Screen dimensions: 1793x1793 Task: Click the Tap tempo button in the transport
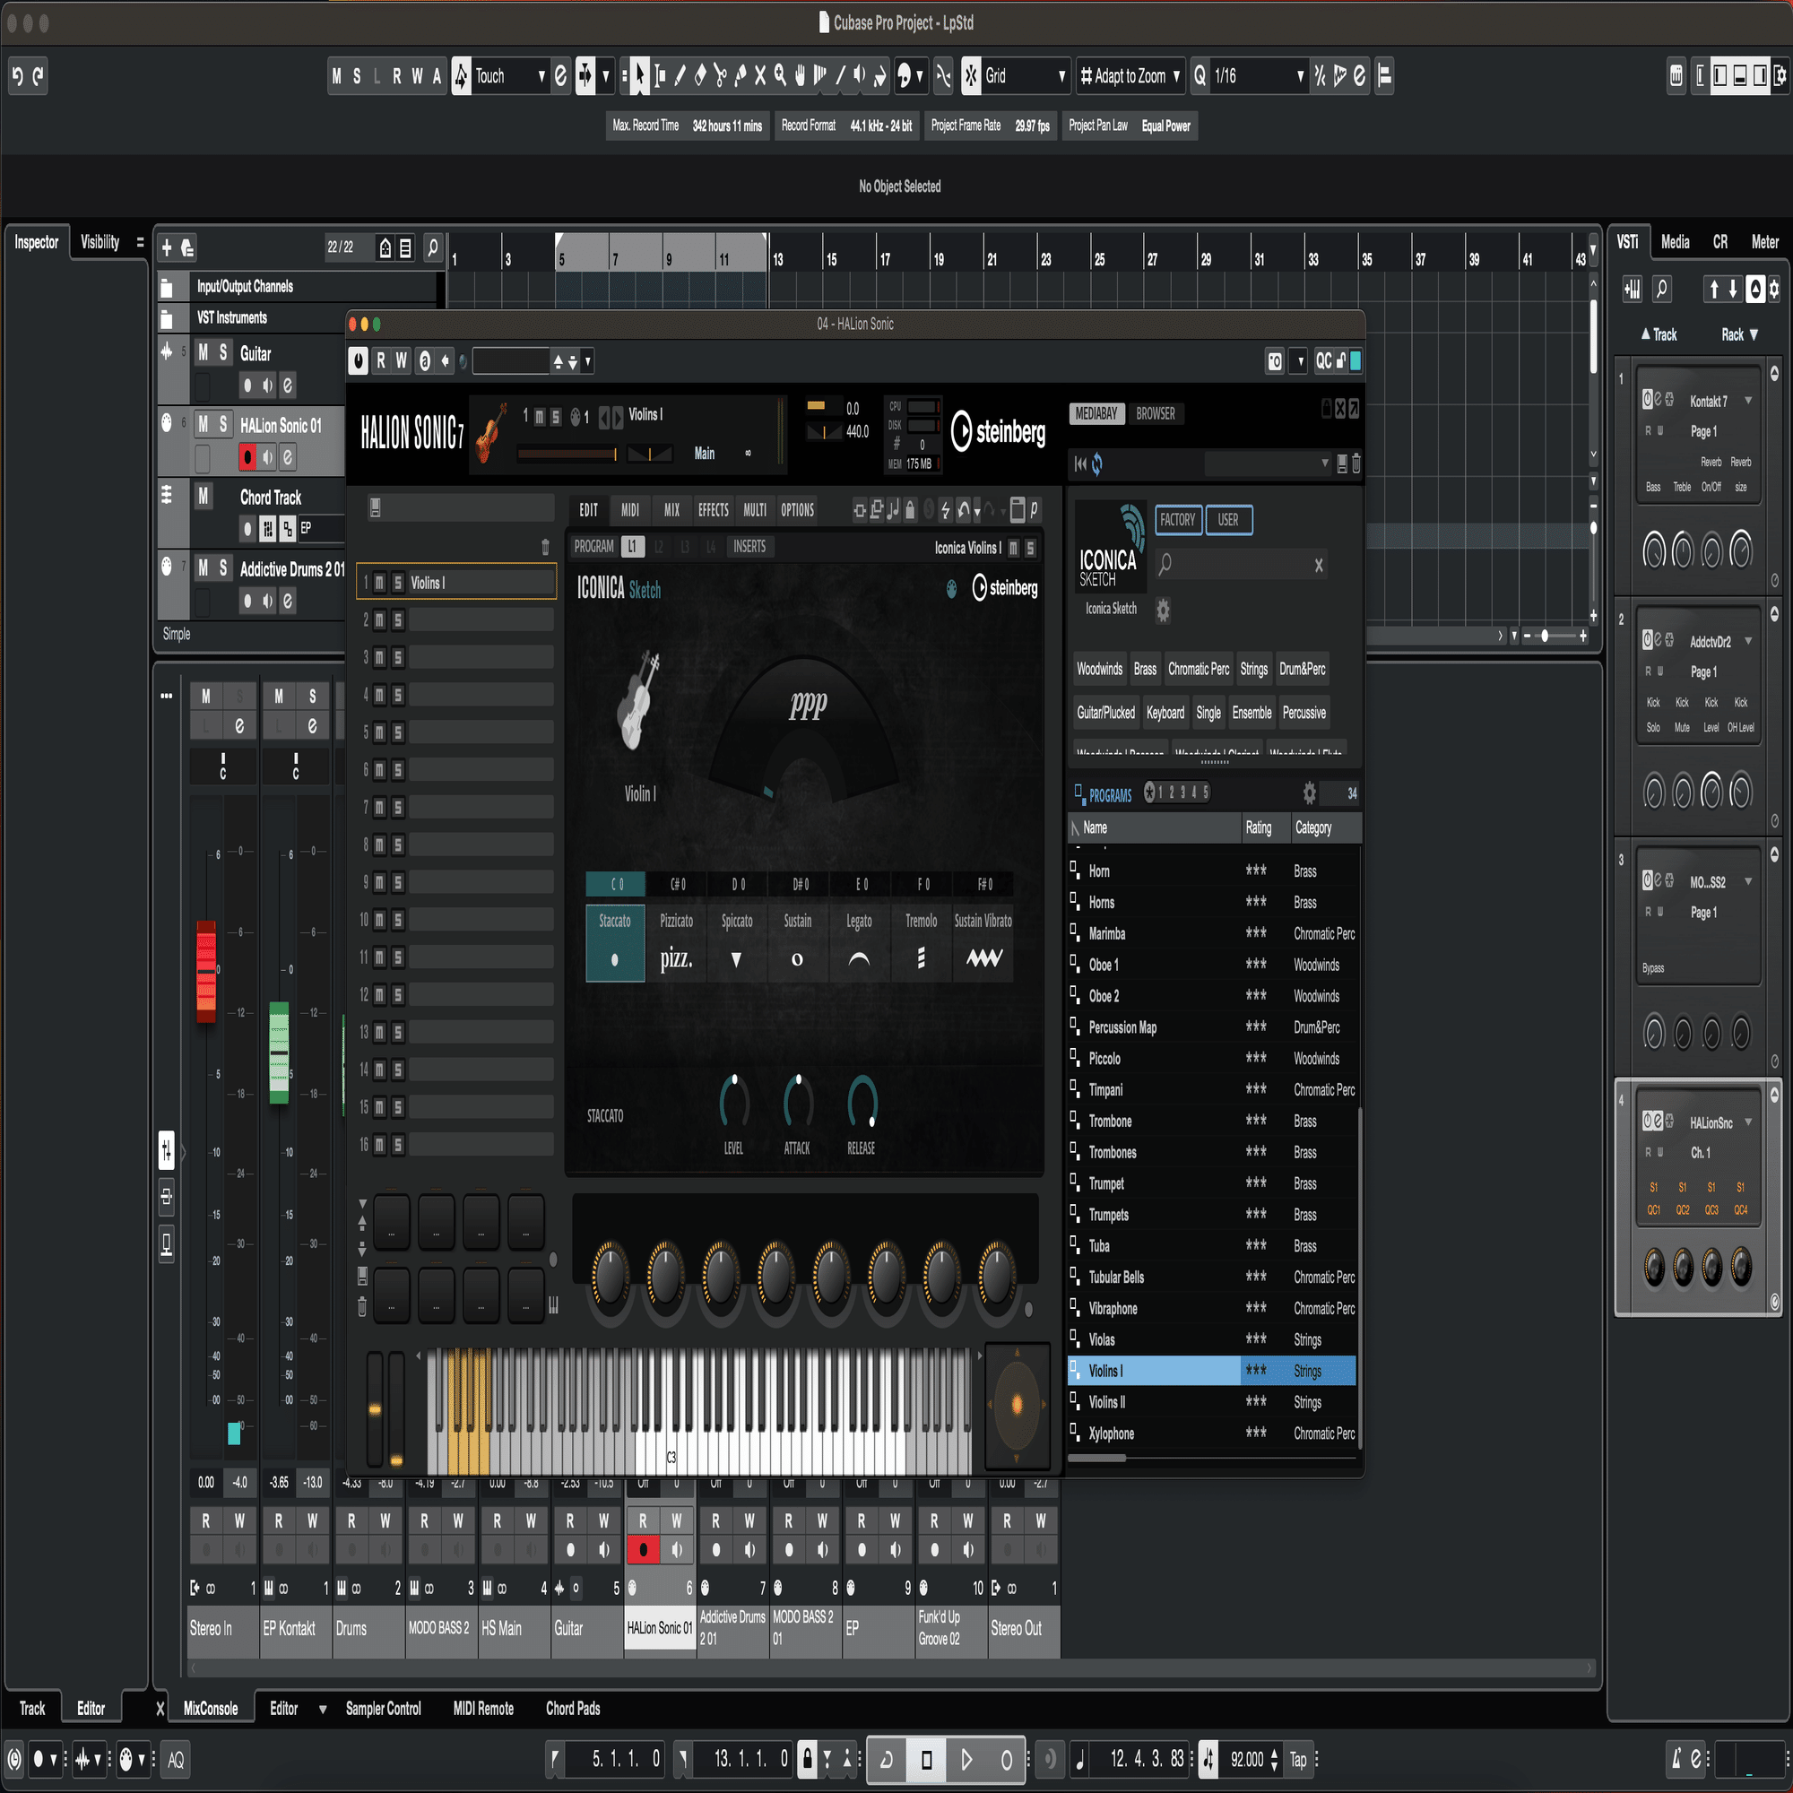coord(1297,1759)
